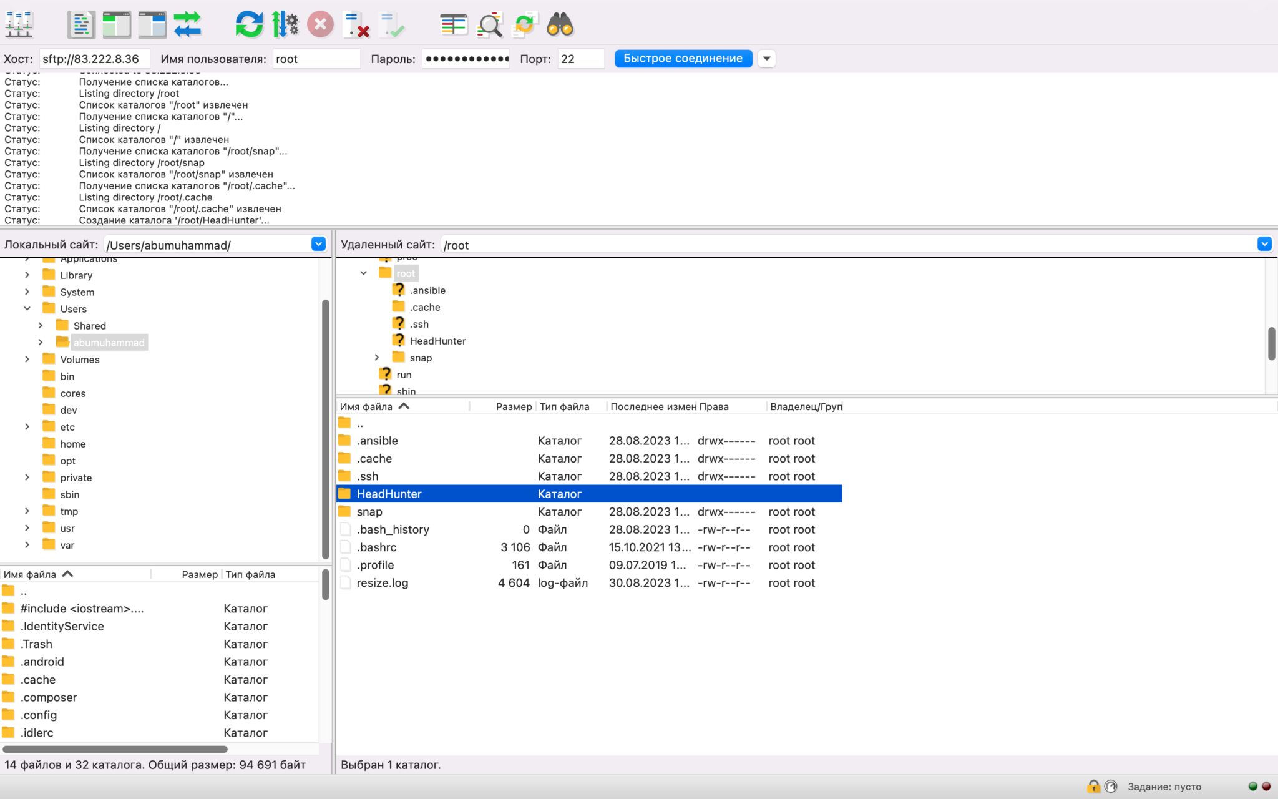The image size is (1278, 799).
Task: Click the Пароль input field
Action: click(x=466, y=59)
